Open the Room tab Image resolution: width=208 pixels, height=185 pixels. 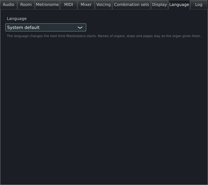click(26, 5)
